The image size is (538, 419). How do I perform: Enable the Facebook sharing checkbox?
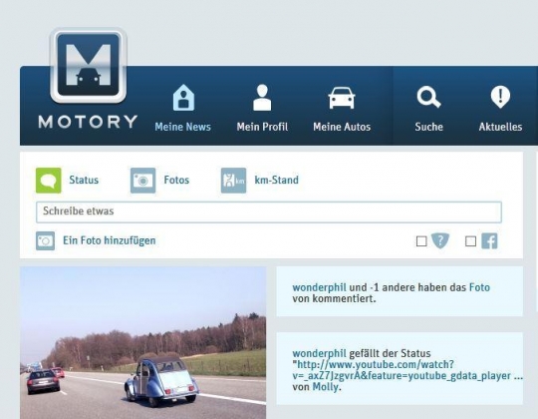pos(470,241)
